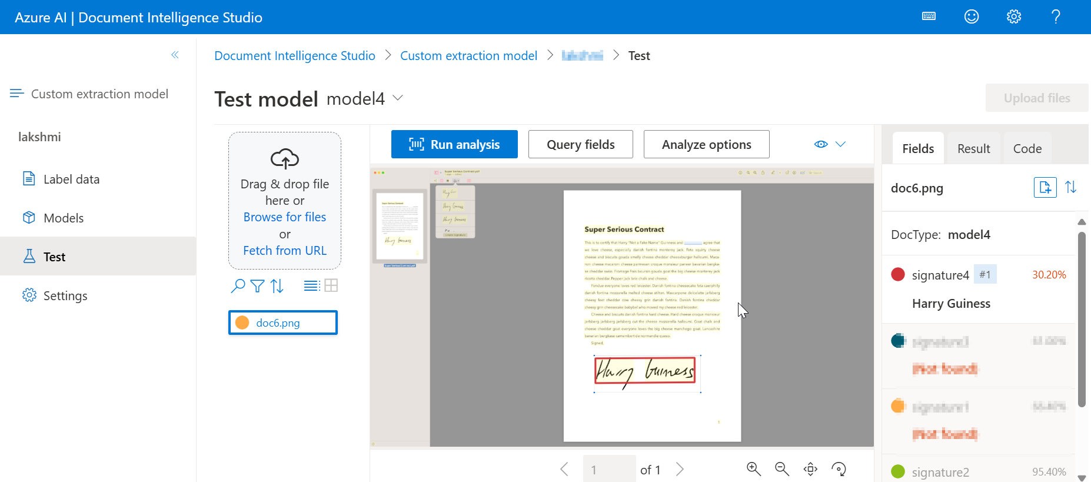Click sort fields arrows icon
This screenshot has height=482, width=1091.
[1071, 187]
